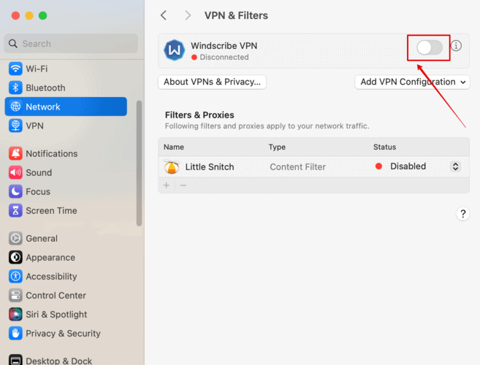Open Notifications settings pane
Viewport: 480px width, 365px height.
[x=51, y=153]
